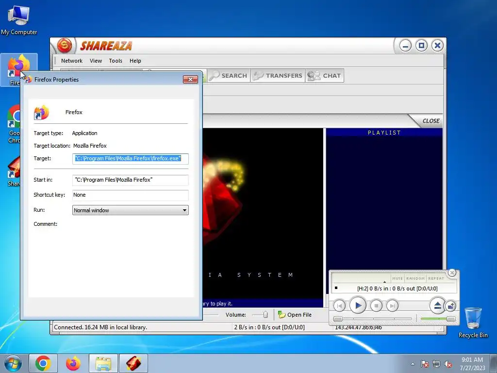Click the network tray icon
The width and height of the screenshot is (497, 373).
(x=436, y=364)
